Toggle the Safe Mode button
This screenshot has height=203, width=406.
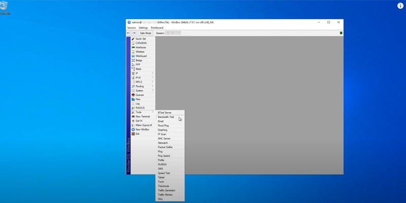[x=146, y=33]
